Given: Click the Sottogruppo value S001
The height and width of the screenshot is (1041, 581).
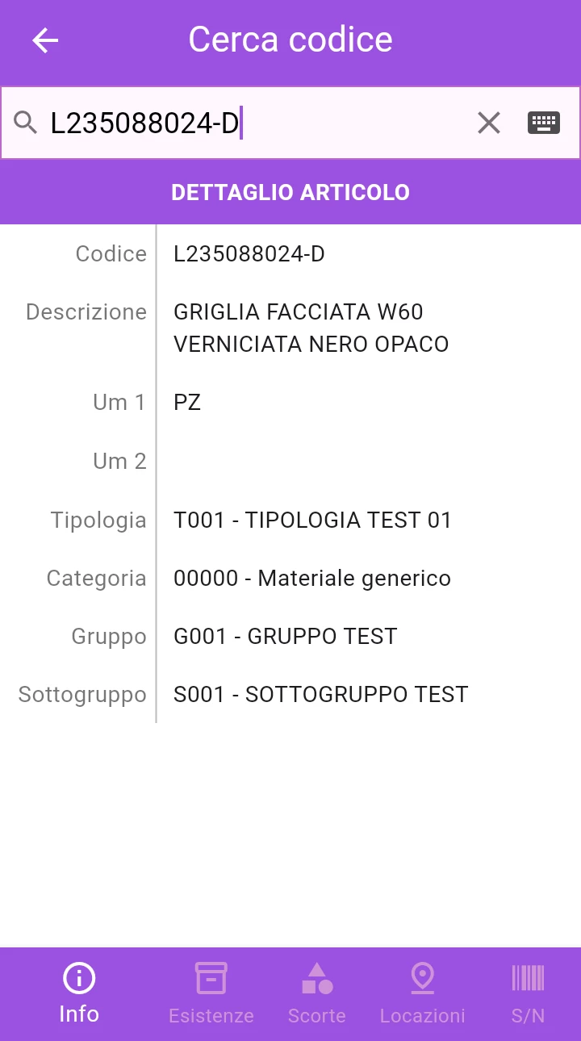Looking at the screenshot, I should coord(321,694).
